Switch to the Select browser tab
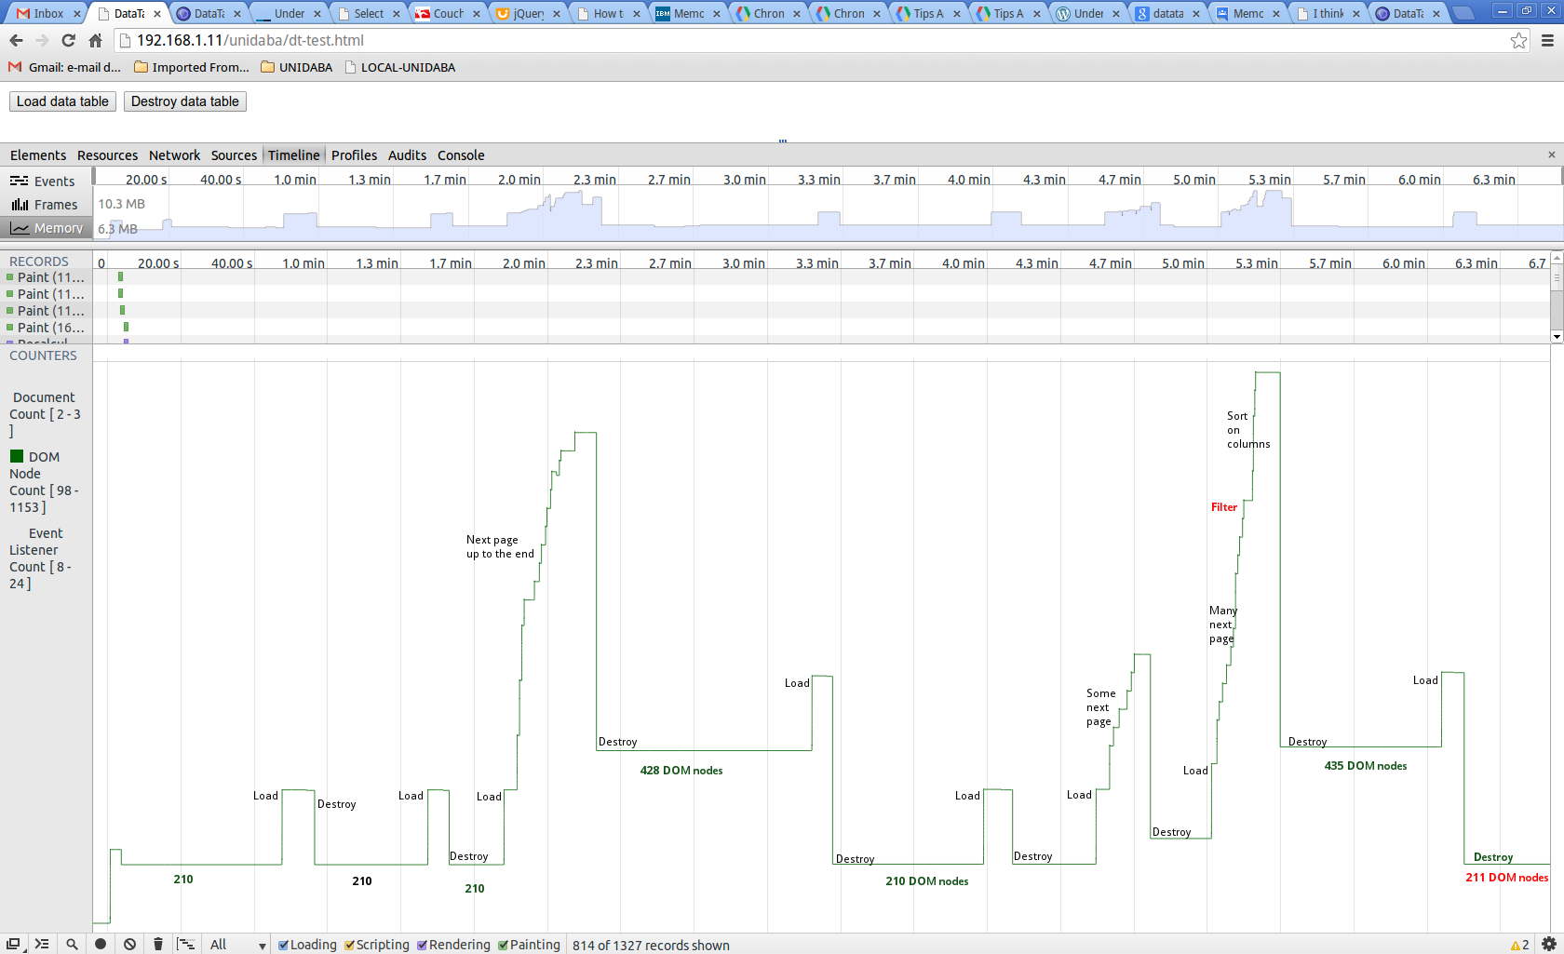This screenshot has height=954, width=1564. click(x=368, y=14)
